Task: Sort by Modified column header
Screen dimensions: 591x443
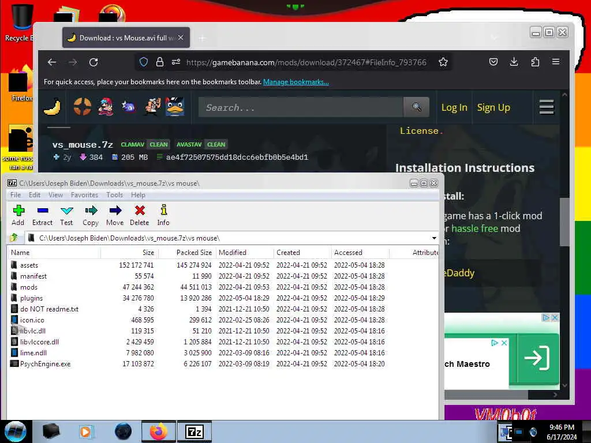Action: coord(245,253)
